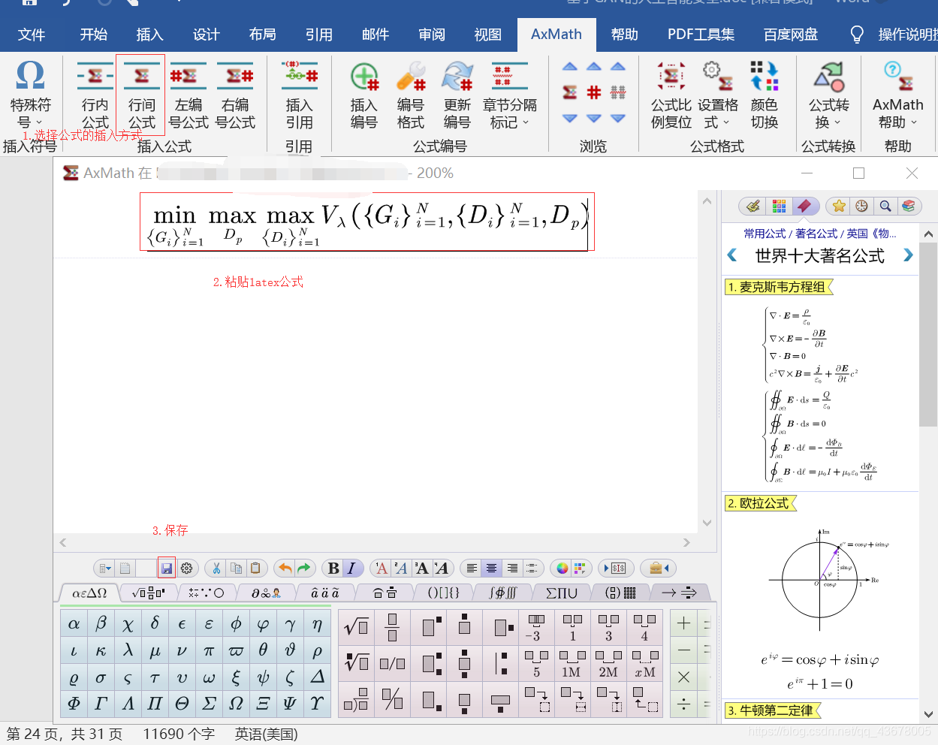Screen dimensions: 938x745
Task: Open the Greek letters symbol tab
Action: tap(89, 593)
